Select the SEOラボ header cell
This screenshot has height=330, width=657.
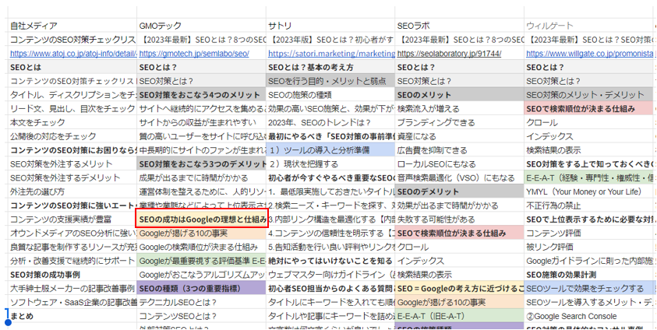pyautogui.click(x=460, y=26)
